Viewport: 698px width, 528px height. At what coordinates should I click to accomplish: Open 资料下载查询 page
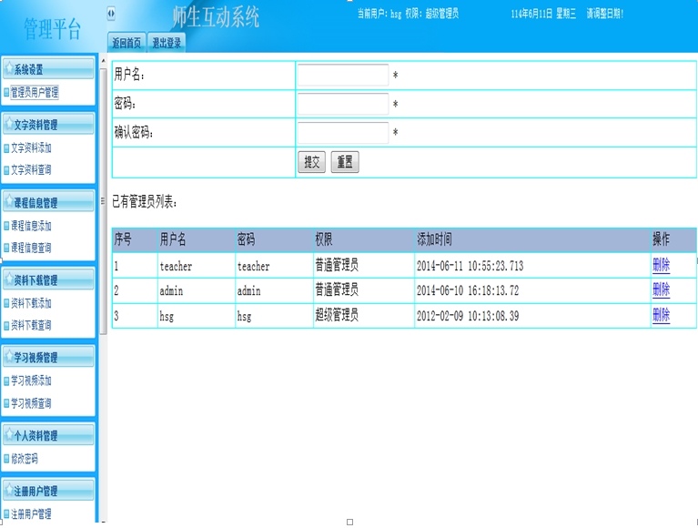click(x=31, y=325)
